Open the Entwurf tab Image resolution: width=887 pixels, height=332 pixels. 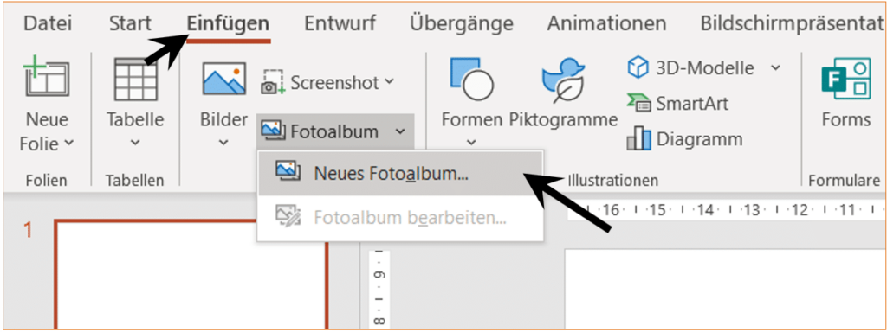click(340, 23)
